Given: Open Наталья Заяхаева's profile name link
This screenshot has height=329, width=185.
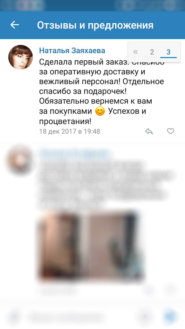Looking at the screenshot, I should pos(72,50).
